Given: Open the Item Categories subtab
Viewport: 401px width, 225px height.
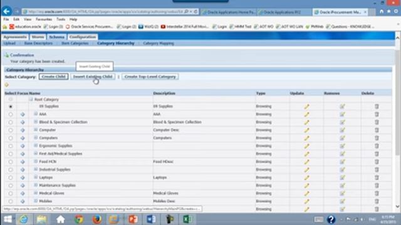Looking at the screenshot, I should (x=75, y=43).
